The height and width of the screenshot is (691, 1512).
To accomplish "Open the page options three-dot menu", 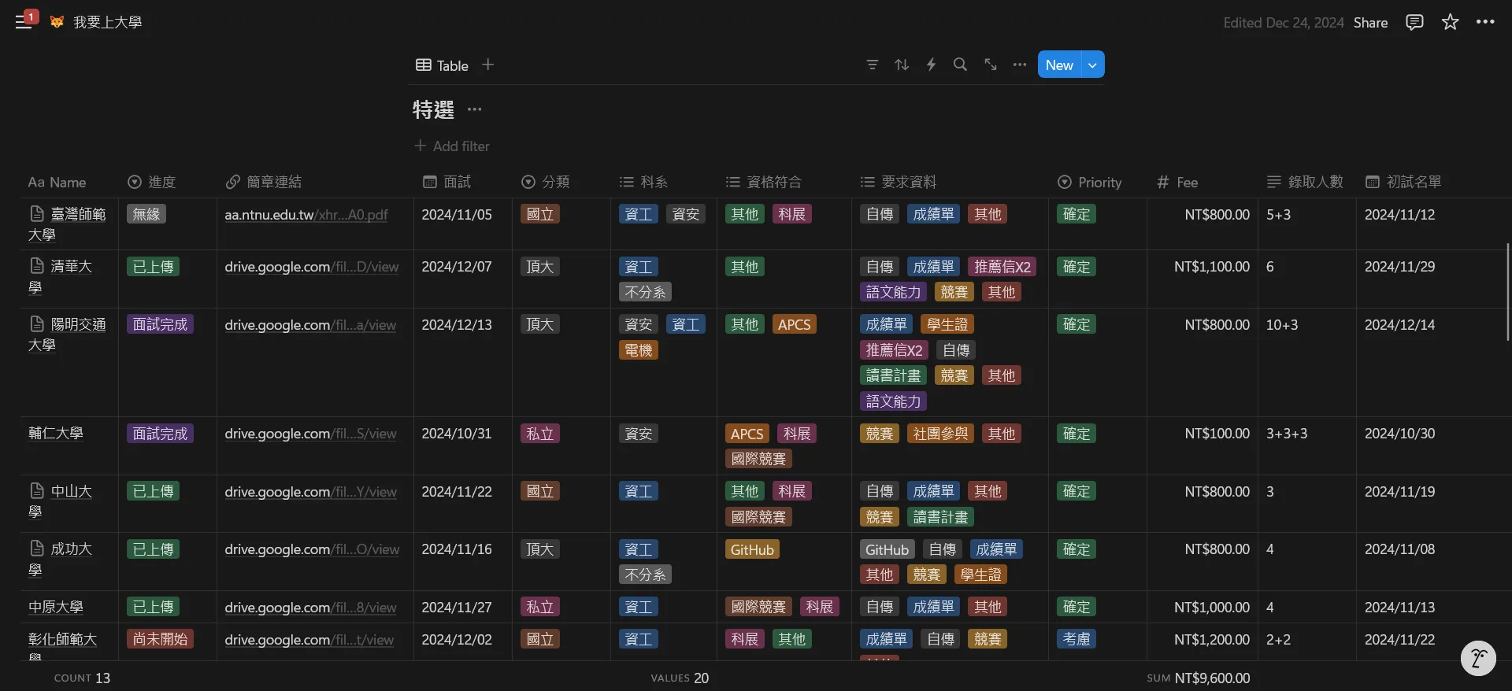I will point(1485,22).
